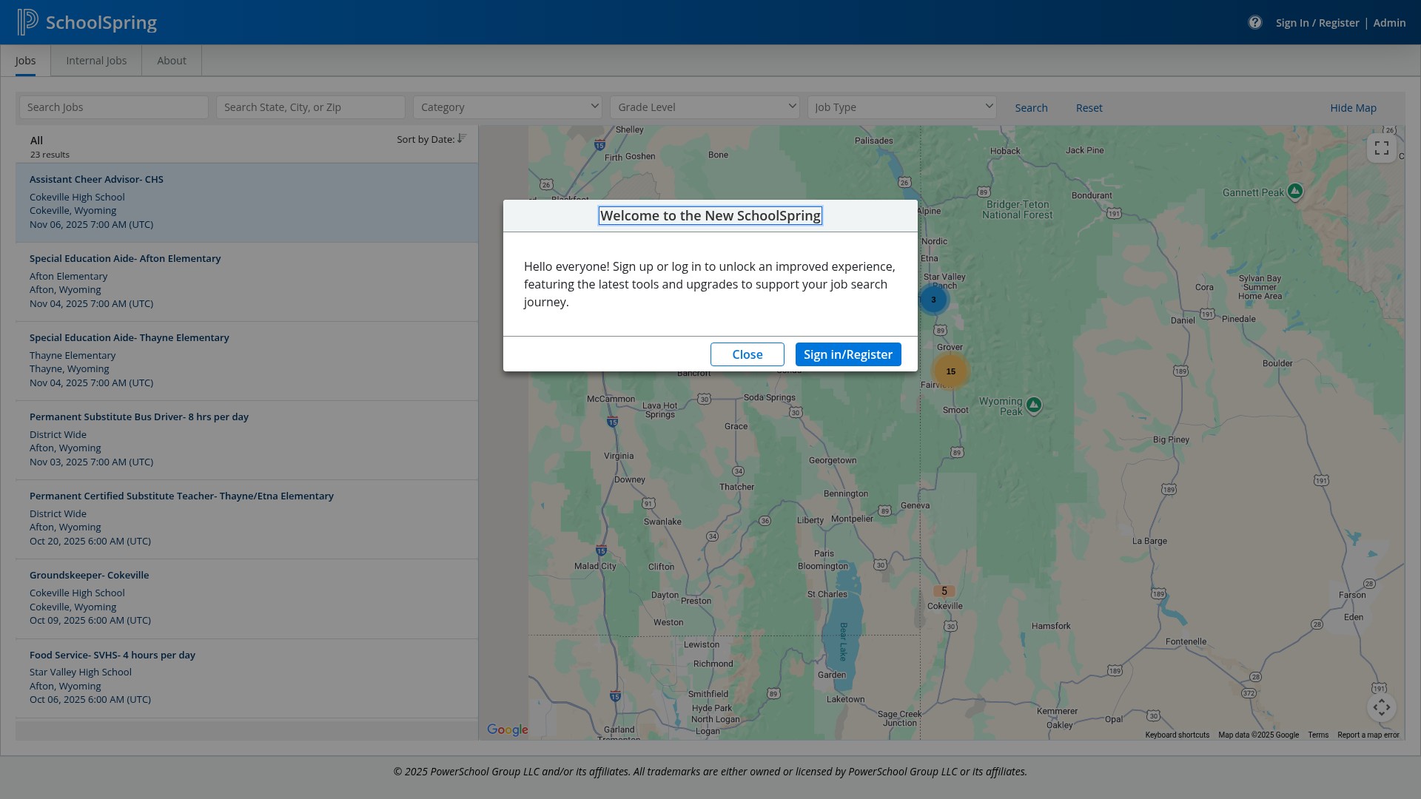
Task: Click the 15-job cluster marker on map
Action: point(950,371)
